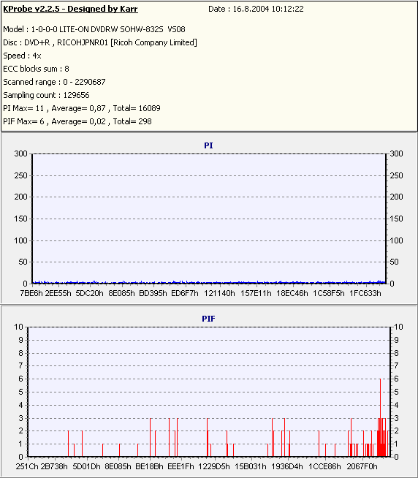The image size is (418, 478).
Task: Click the "1CCE86h" PIF x-axis label
Action: pyautogui.click(x=324, y=466)
